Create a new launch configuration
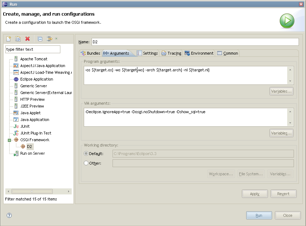306x226 pixels. tap(9, 39)
